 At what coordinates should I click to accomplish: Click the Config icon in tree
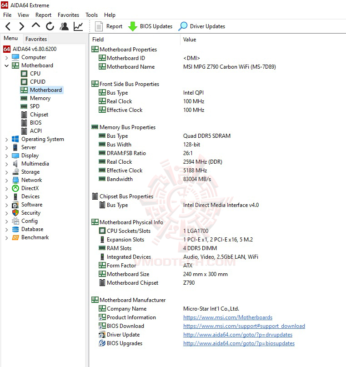click(15, 221)
